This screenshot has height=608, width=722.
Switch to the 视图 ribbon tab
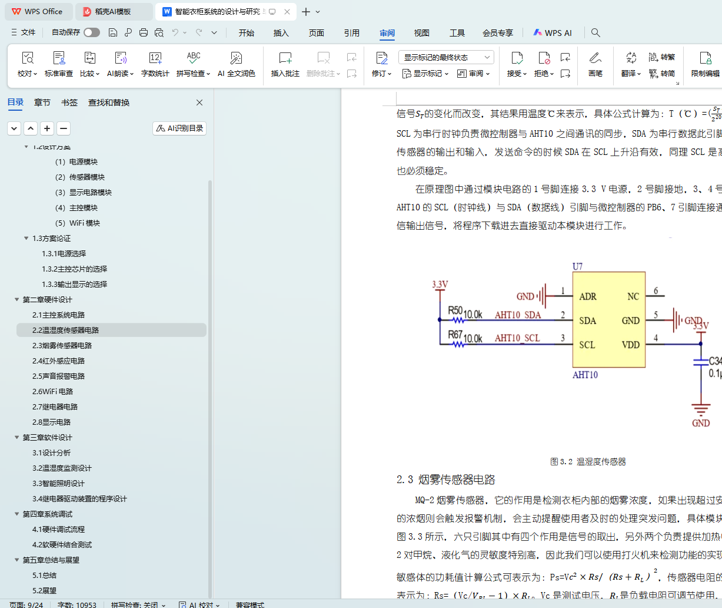[421, 33]
